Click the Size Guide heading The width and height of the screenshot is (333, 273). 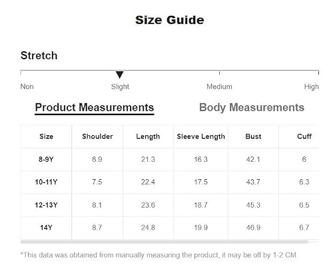click(170, 20)
